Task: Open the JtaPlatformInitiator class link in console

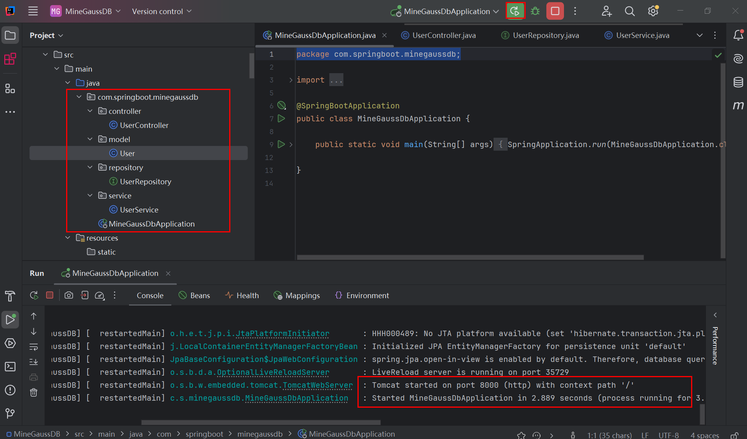Action: [282, 334]
